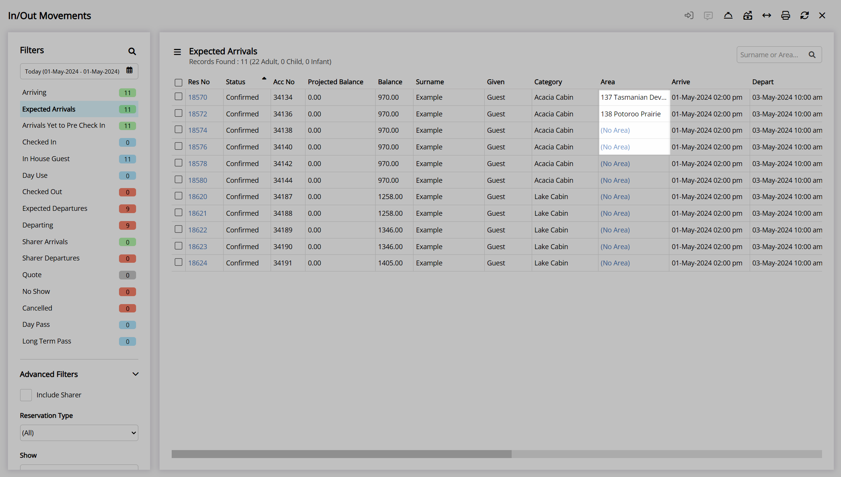
Task: Click the 138 Potoroo Prairie area cell
Action: point(634,114)
